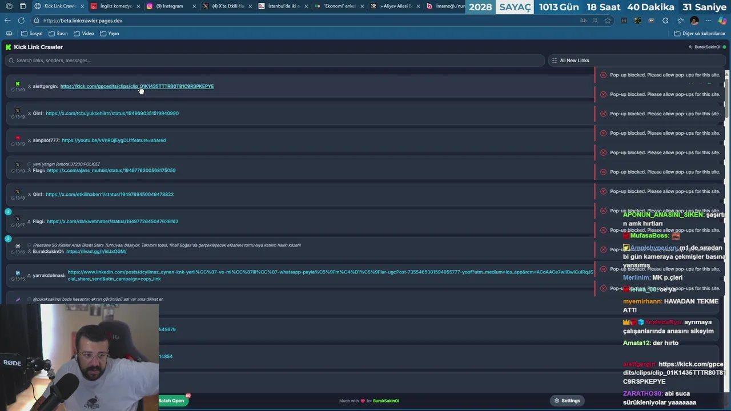This screenshot has width=731, height=411.
Task: Click the site info lock icon
Action: pos(37,21)
